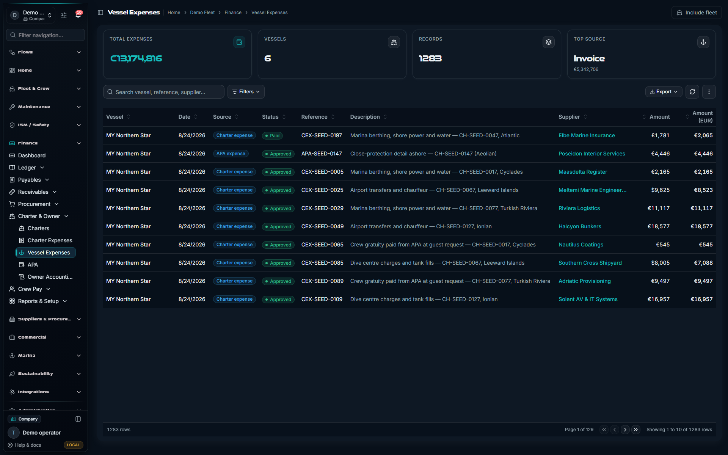This screenshot has width=728, height=455.
Task: Expand the ISM / Safety section
Action: point(45,125)
